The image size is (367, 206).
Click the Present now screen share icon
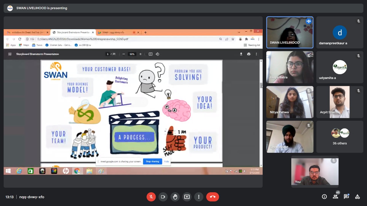pyautogui.click(x=187, y=197)
